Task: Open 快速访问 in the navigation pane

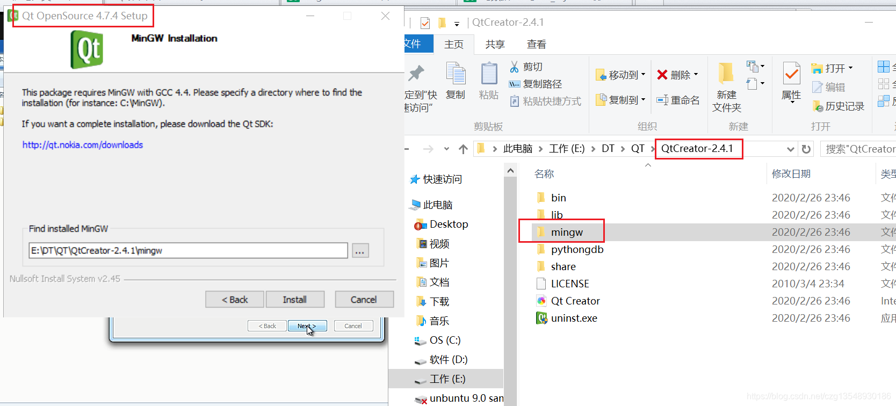Action: point(436,179)
